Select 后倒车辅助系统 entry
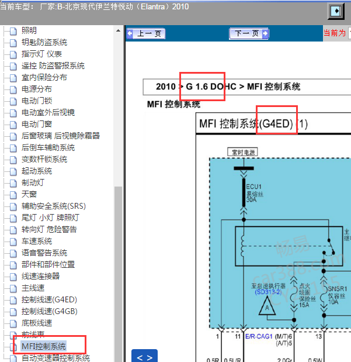 [48, 148]
